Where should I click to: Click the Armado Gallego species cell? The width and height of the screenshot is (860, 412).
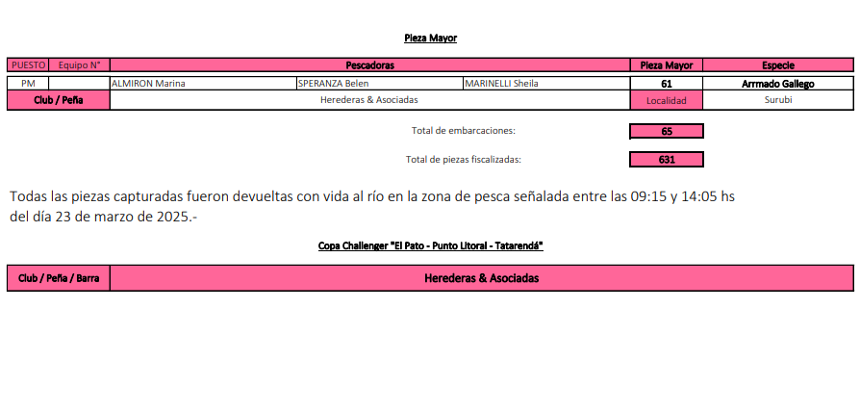[777, 84]
